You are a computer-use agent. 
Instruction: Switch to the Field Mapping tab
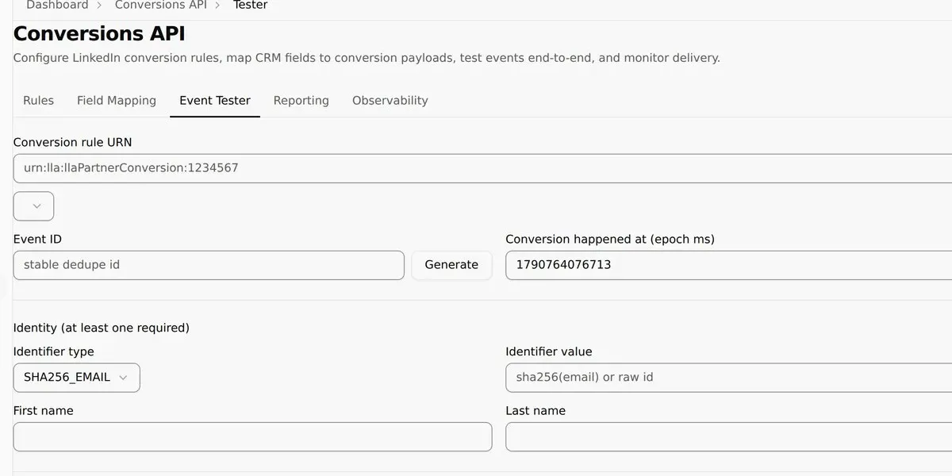click(117, 101)
